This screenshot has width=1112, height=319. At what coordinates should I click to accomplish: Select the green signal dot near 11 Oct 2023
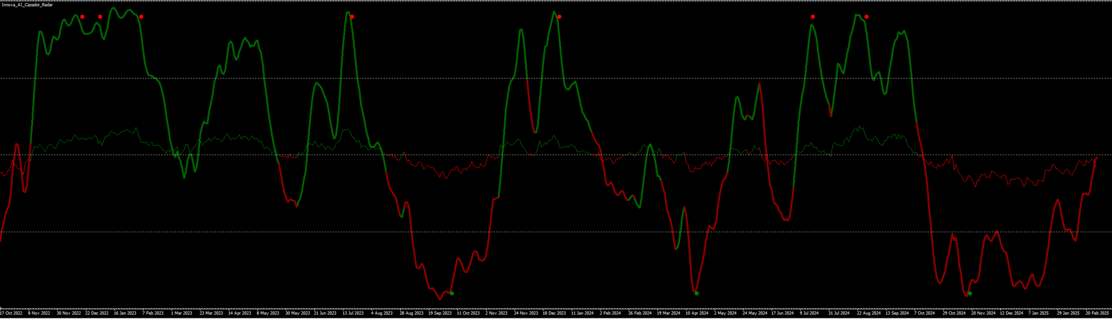452,294
